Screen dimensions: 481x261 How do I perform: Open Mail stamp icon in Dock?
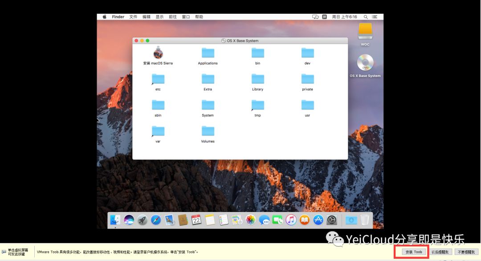pyautogui.click(x=169, y=220)
